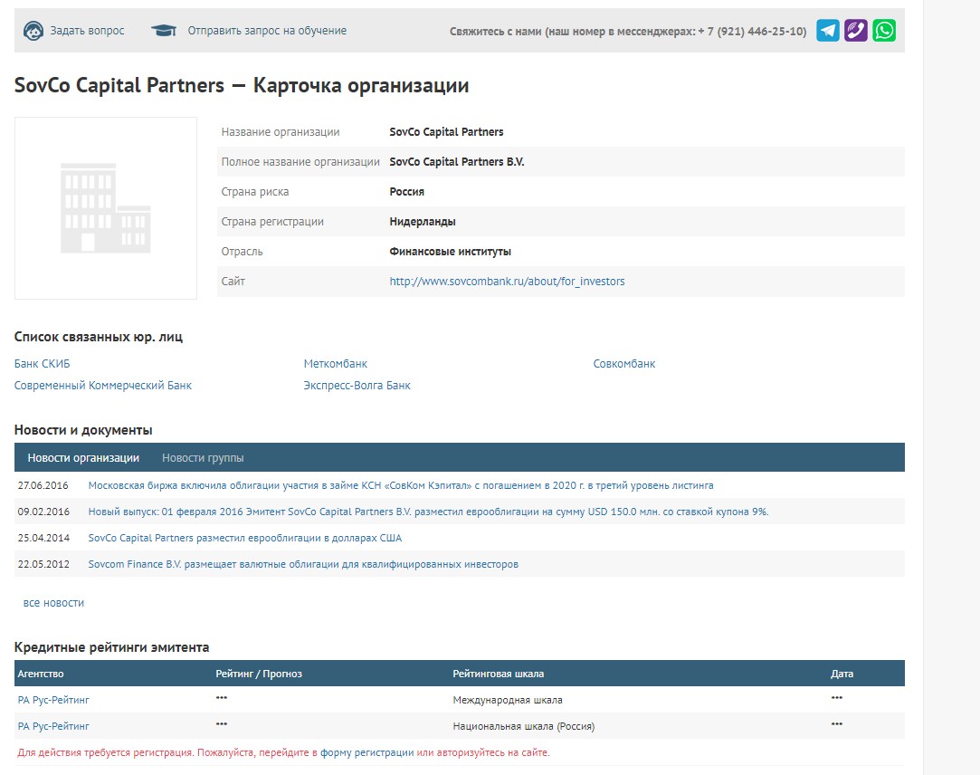Open 25.04.2014 eurobonds news item
The width and height of the screenshot is (980, 775).
coord(245,538)
